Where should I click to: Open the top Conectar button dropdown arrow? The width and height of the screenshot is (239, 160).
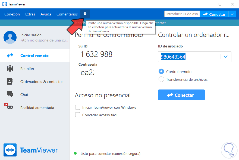232,14
